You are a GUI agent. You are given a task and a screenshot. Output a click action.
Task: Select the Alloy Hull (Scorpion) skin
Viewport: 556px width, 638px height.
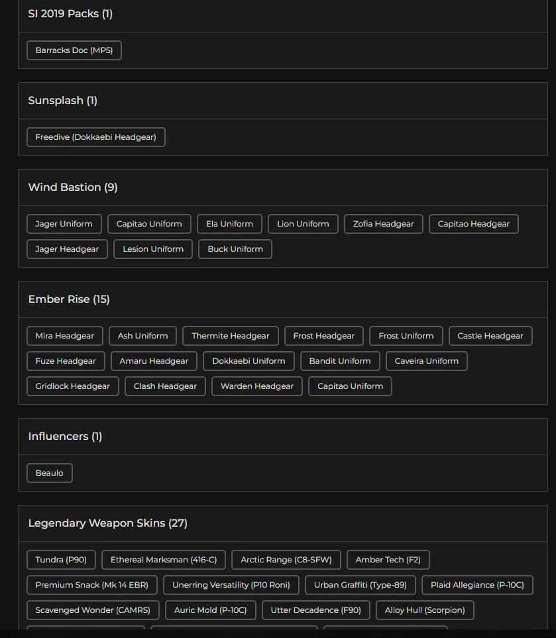coord(425,610)
